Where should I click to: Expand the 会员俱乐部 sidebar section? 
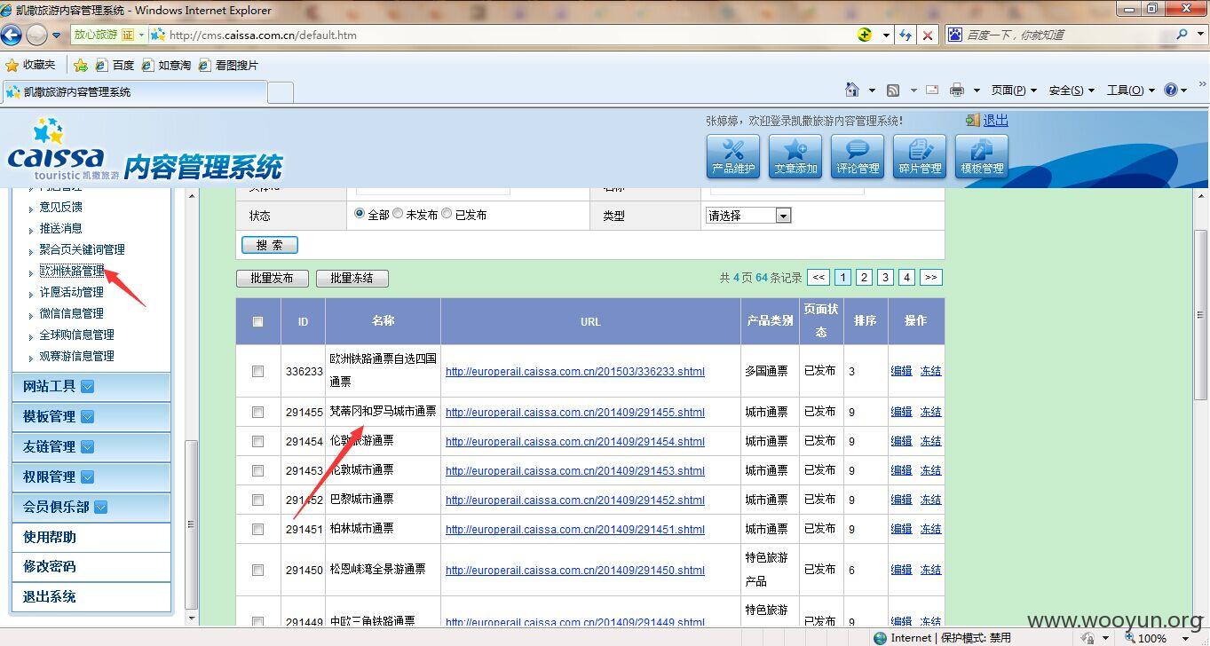(100, 507)
